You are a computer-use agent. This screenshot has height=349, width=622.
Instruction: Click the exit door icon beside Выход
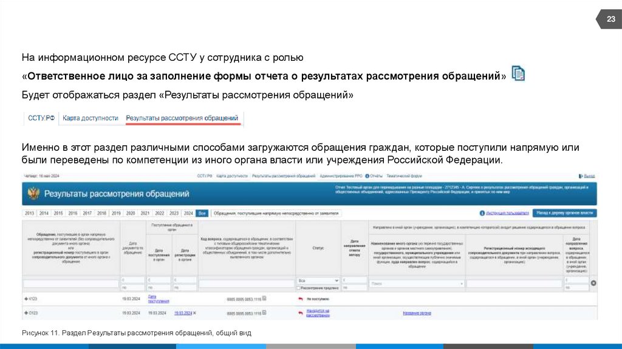pyautogui.click(x=581, y=176)
